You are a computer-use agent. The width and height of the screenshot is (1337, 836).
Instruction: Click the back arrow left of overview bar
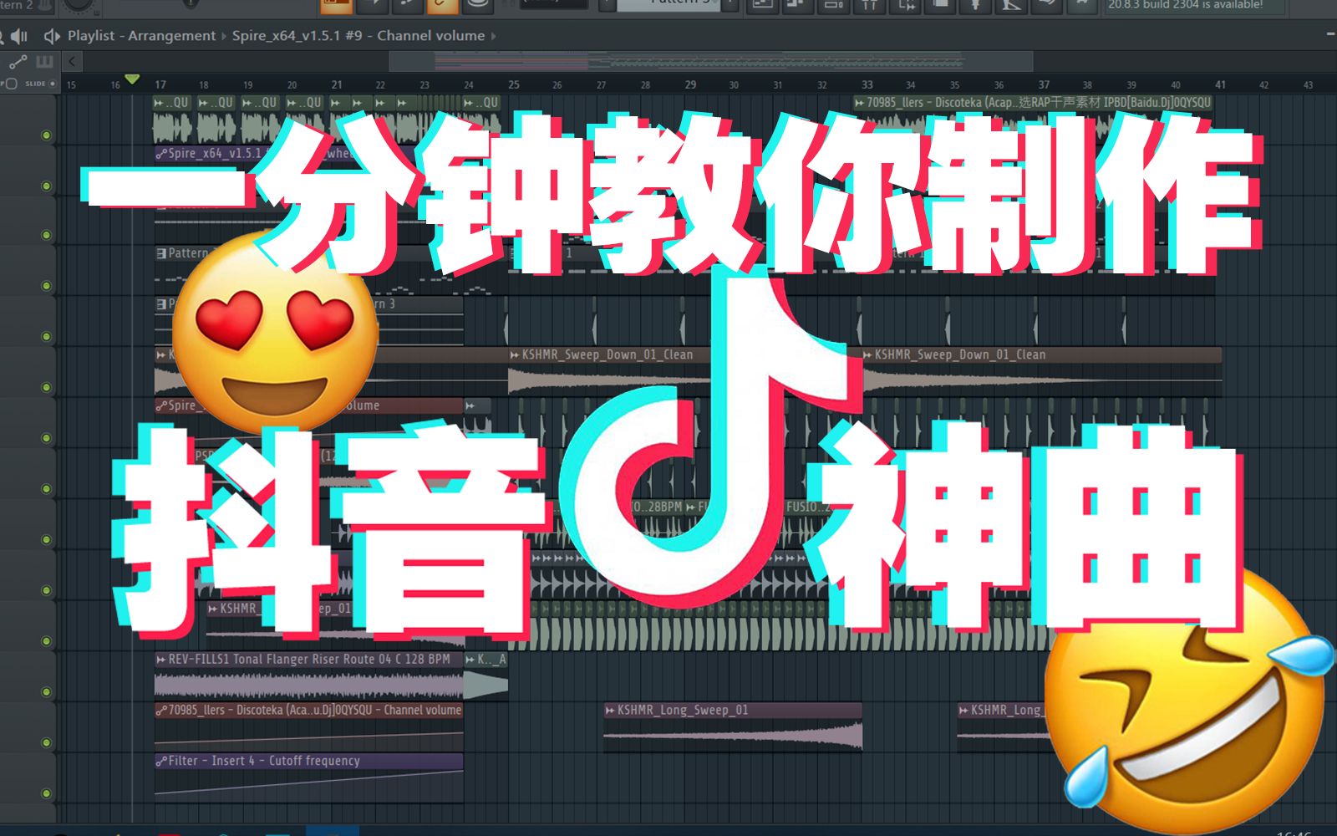[x=72, y=61]
